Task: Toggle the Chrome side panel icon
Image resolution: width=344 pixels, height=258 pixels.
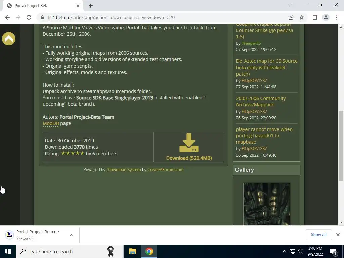Action: 315,17
